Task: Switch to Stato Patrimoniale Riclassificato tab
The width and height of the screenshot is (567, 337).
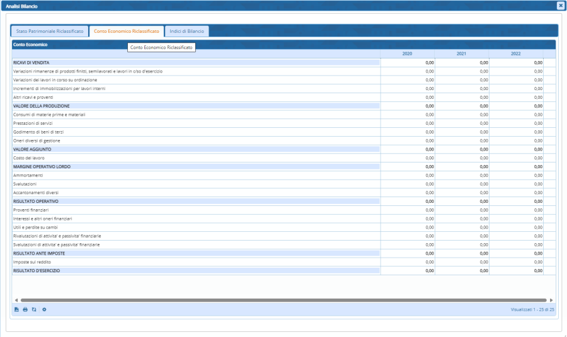Action: (50, 31)
